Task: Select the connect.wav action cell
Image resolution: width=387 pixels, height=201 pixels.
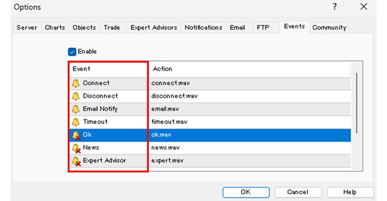Action: tap(171, 83)
